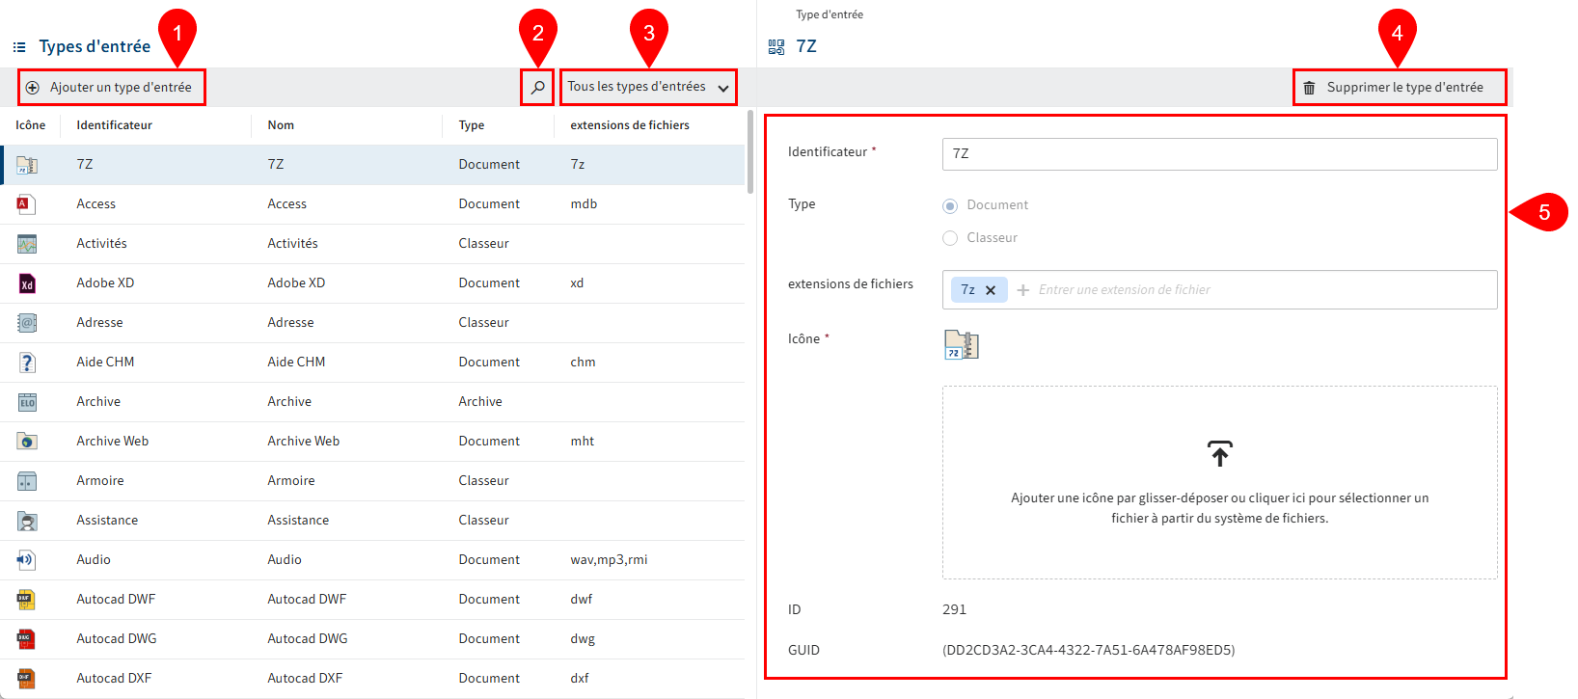This screenshot has width=1578, height=699.
Task: Click Supprimer le type d'entrée
Action: tap(1399, 88)
